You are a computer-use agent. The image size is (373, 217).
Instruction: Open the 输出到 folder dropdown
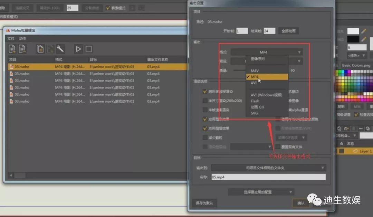[269, 168]
